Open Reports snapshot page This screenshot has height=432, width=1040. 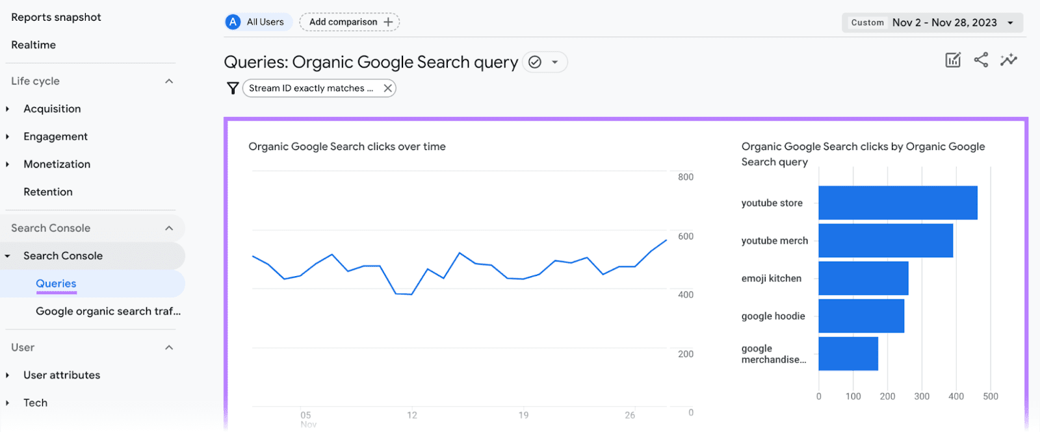(x=56, y=18)
